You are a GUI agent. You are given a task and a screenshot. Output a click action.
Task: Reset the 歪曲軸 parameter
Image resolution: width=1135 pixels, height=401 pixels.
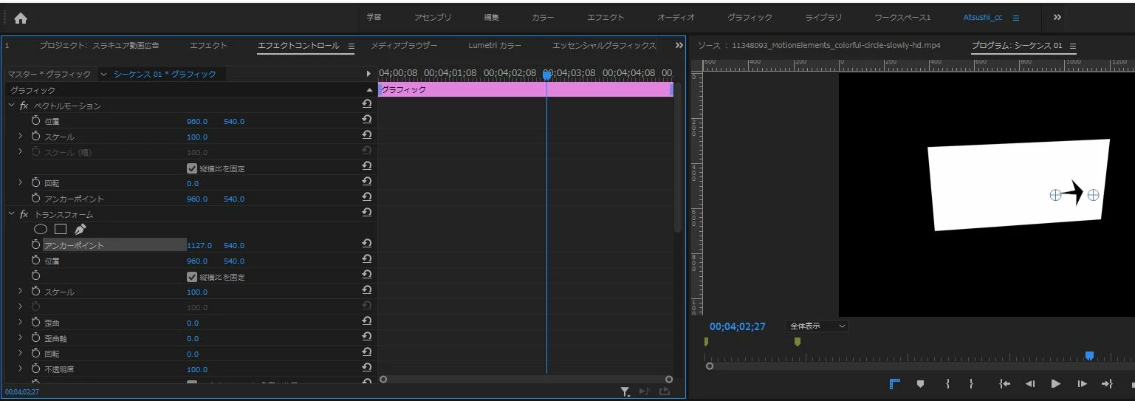pyautogui.click(x=366, y=337)
